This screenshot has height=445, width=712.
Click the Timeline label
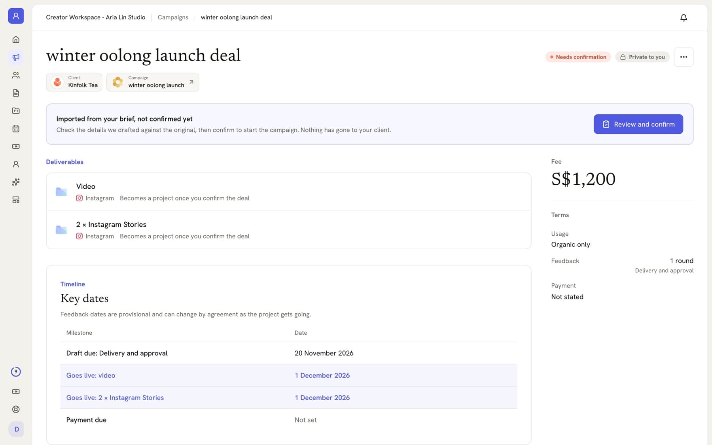pos(72,284)
